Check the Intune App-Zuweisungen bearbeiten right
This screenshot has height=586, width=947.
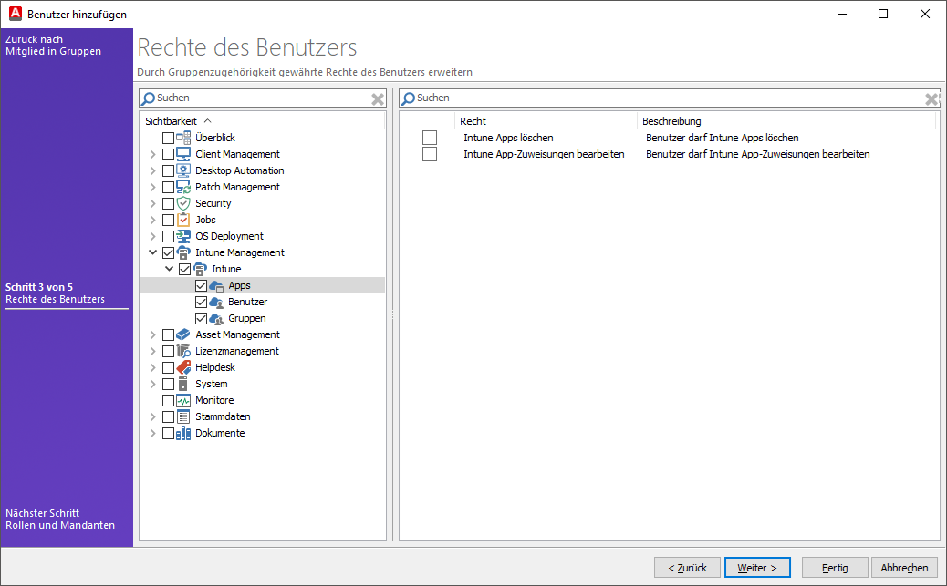tap(429, 153)
